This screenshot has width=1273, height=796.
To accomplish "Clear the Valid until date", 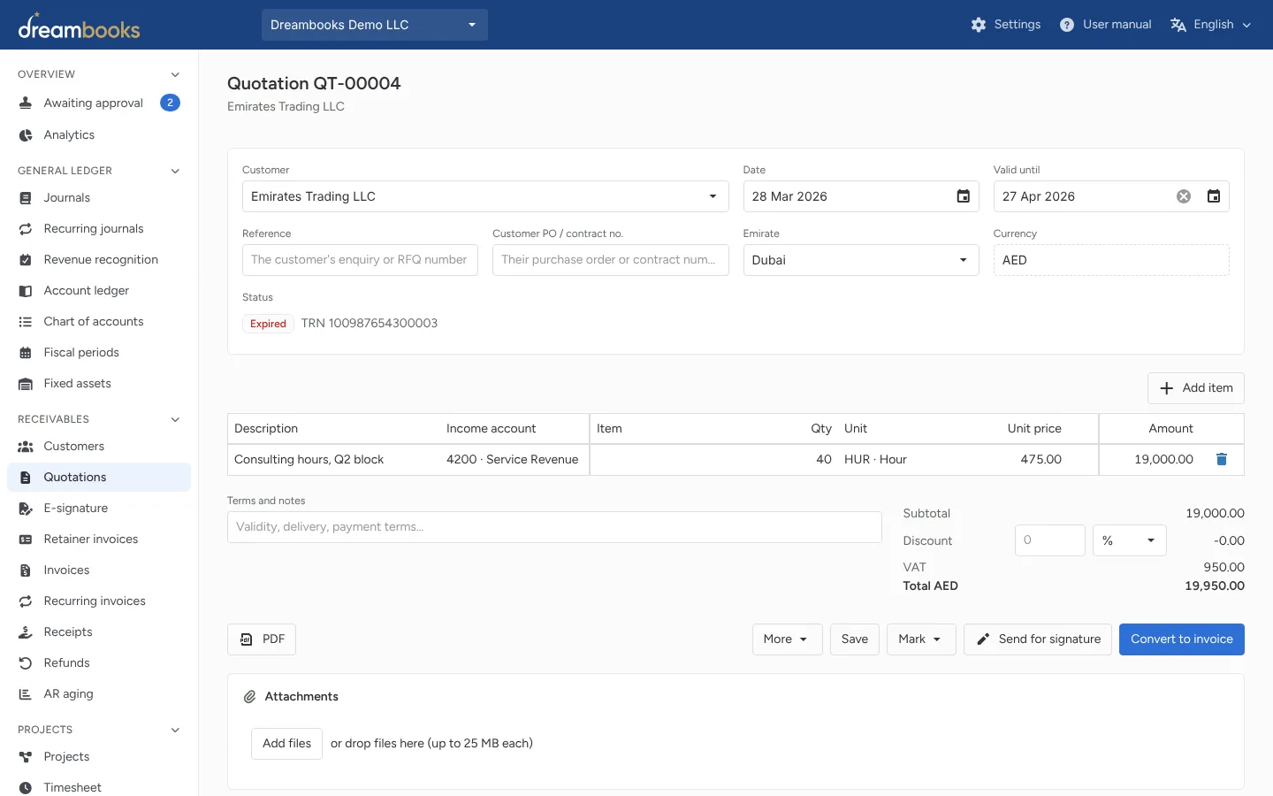I will (1184, 196).
